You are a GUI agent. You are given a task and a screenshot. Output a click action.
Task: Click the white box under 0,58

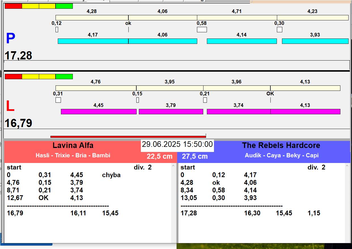[202, 29]
